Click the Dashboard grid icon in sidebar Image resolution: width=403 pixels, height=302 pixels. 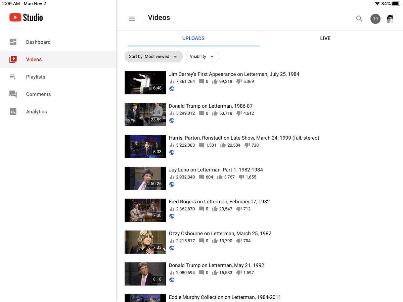click(13, 42)
